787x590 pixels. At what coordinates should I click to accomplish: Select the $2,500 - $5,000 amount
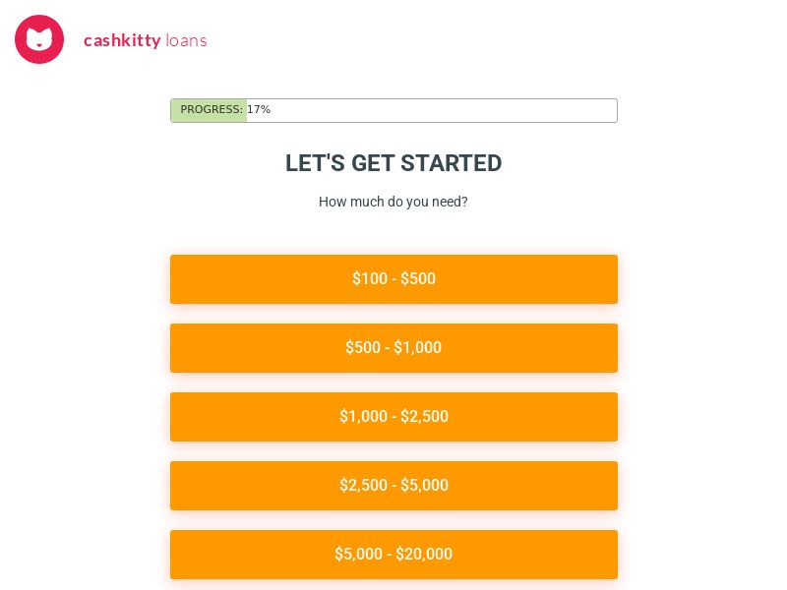pos(393,486)
